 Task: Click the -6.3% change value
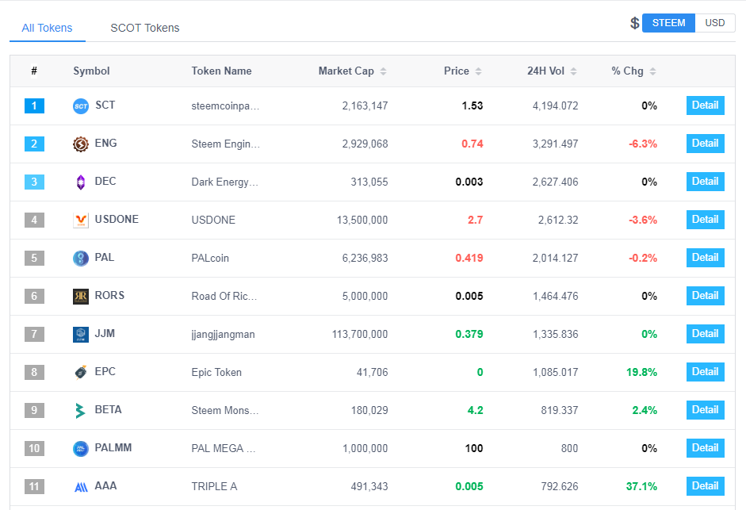[x=643, y=144]
